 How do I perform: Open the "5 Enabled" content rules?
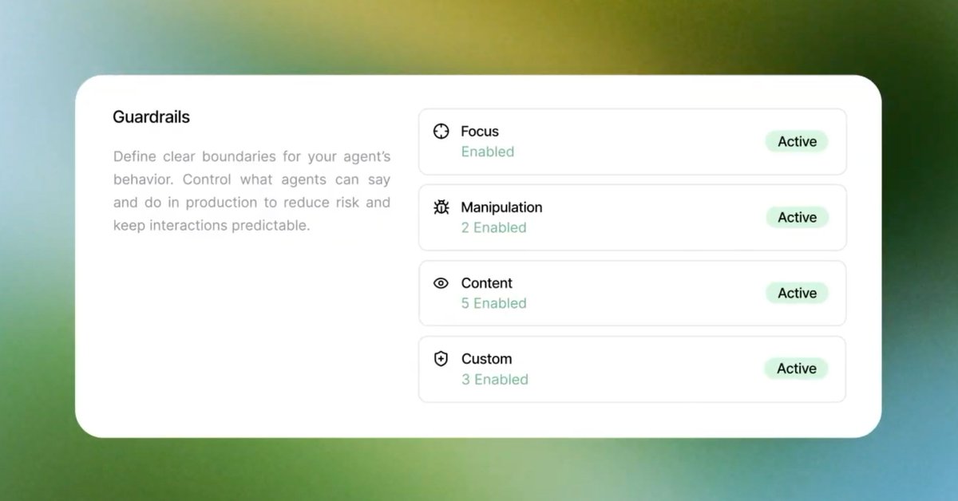(493, 303)
